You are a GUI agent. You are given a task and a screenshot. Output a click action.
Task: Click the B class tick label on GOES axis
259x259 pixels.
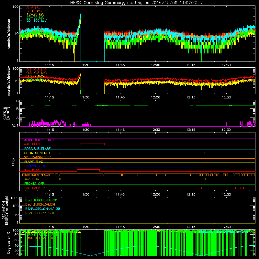[17, 109]
